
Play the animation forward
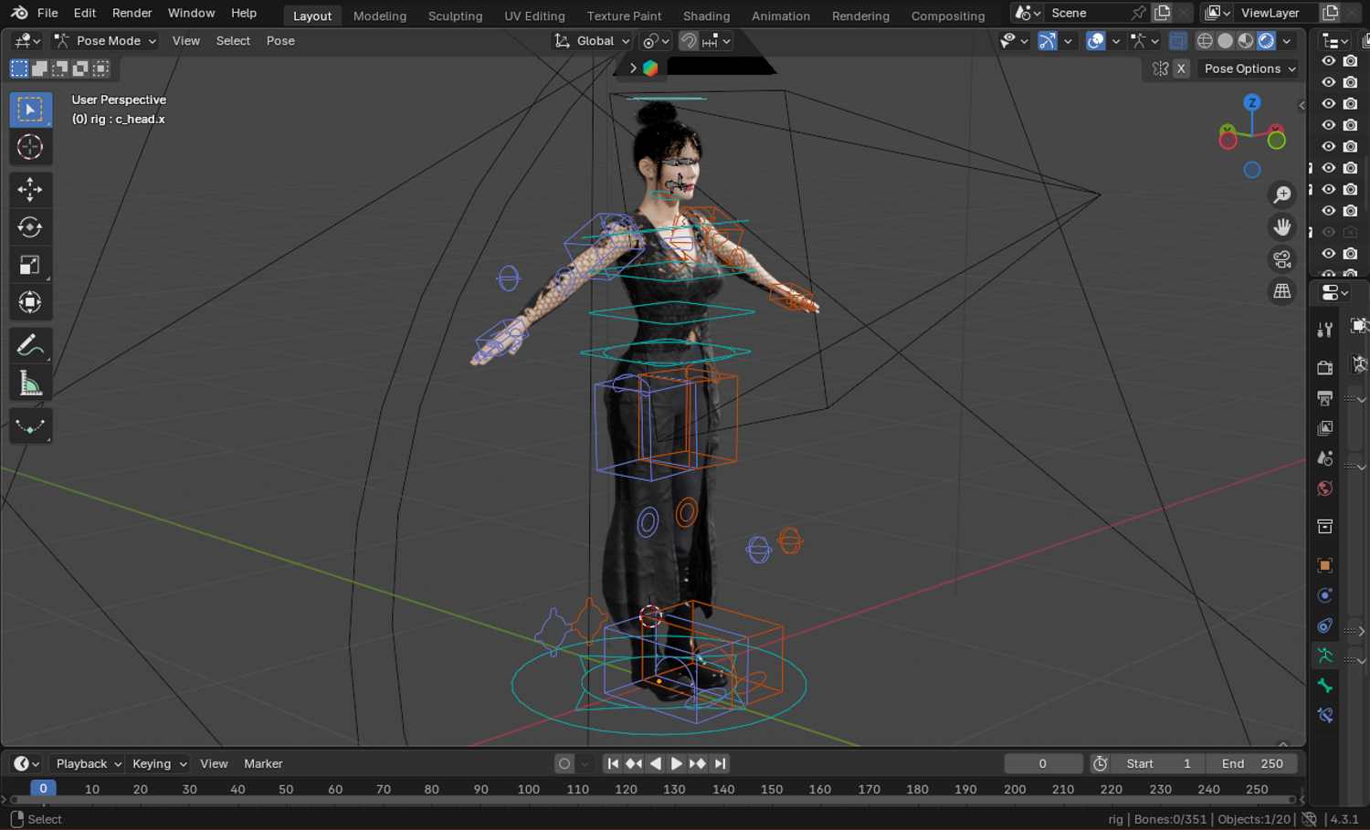677,763
